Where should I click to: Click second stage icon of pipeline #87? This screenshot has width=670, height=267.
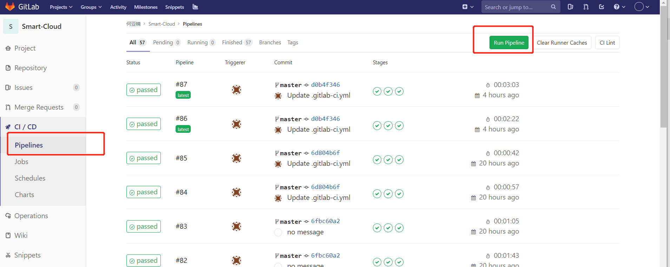[388, 91]
